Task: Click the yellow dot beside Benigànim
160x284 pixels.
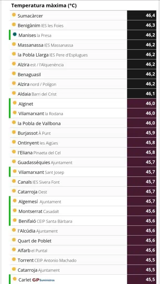Action: [14, 24]
